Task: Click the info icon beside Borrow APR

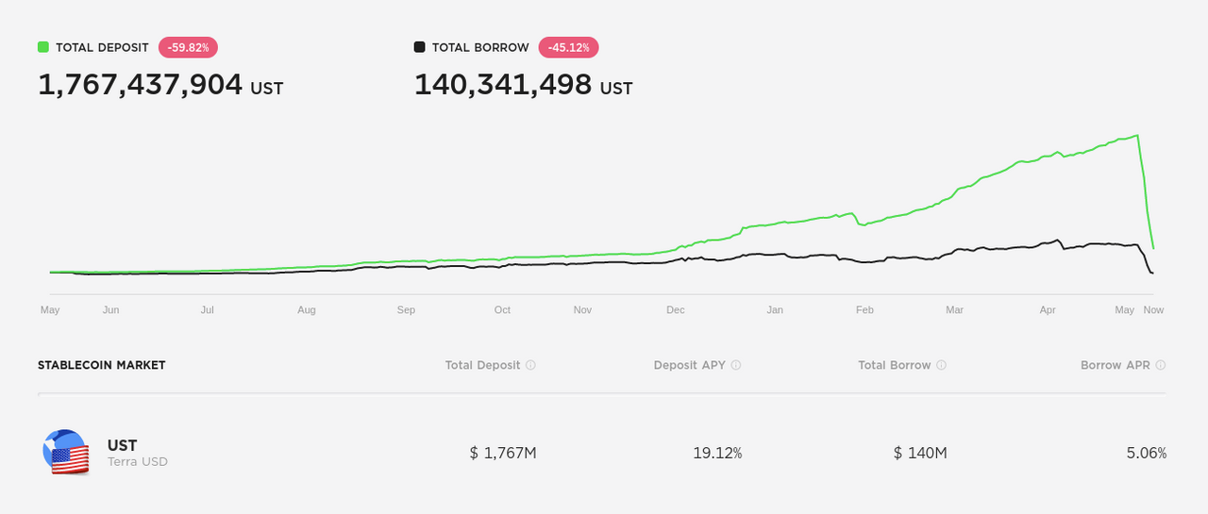Action: coord(1161,365)
